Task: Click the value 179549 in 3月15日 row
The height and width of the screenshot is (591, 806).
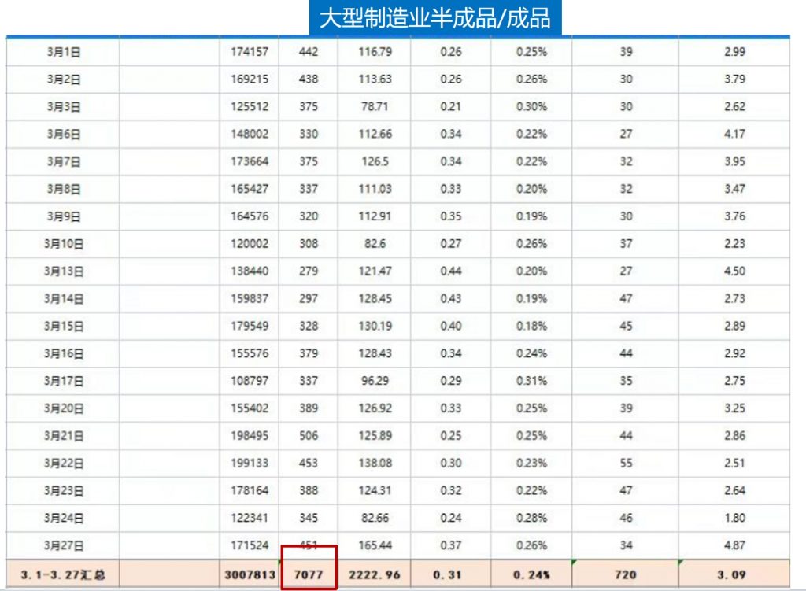Action: tap(250, 326)
